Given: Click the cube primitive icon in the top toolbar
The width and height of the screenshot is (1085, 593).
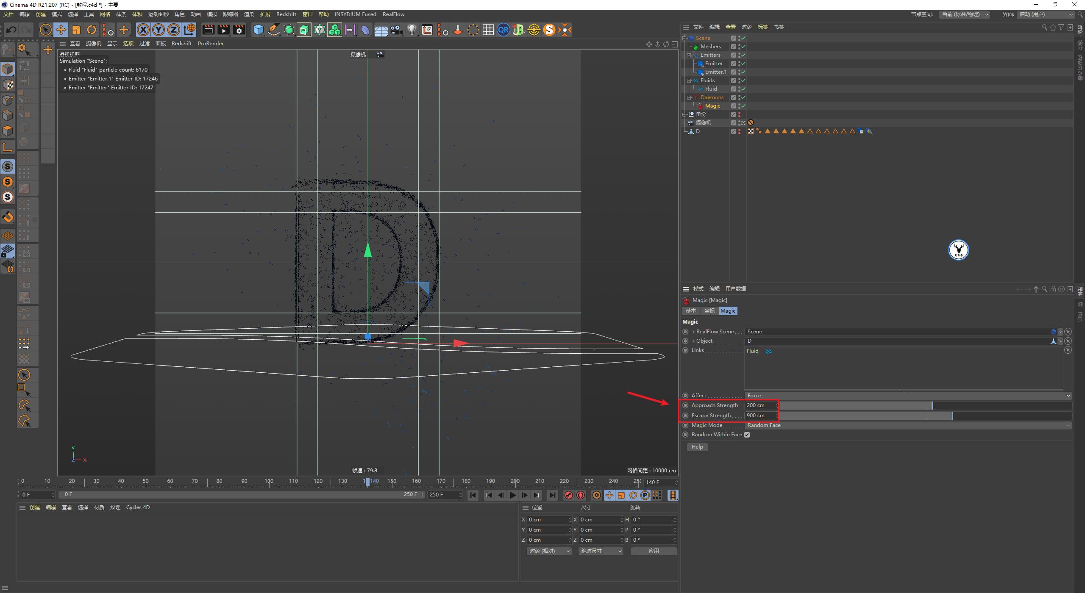Looking at the screenshot, I should point(259,30).
